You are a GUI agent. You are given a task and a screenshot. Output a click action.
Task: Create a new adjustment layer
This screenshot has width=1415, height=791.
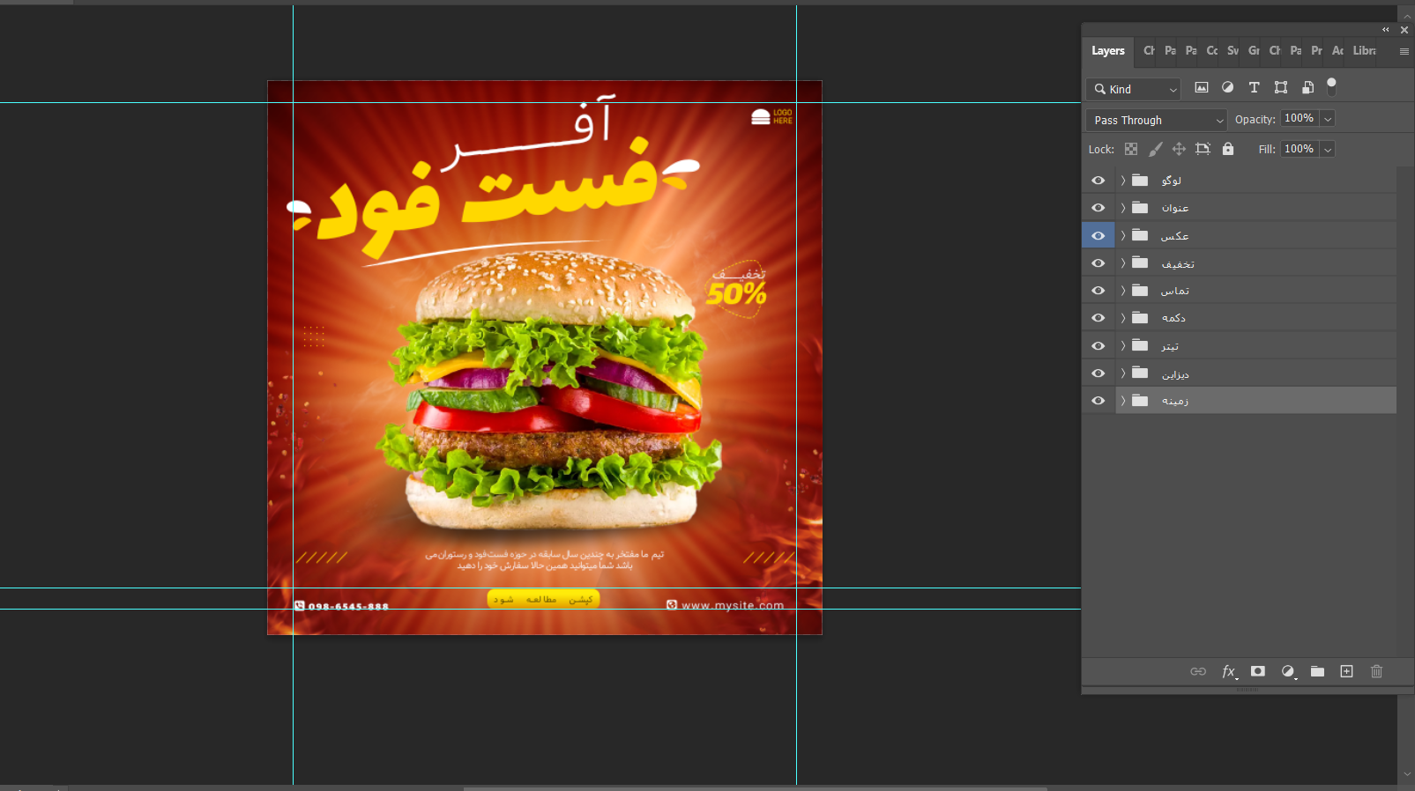(1288, 671)
